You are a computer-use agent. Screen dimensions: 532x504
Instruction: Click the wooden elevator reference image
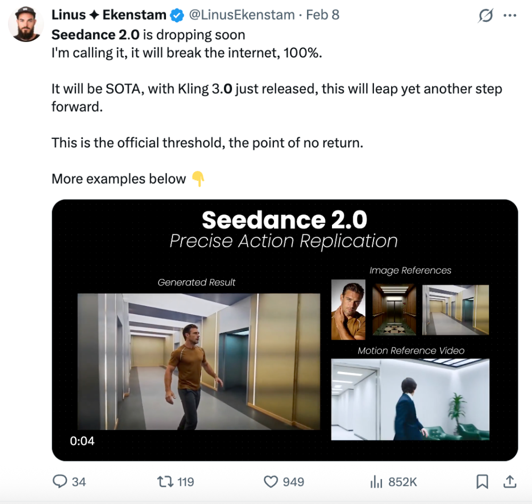tap(394, 310)
